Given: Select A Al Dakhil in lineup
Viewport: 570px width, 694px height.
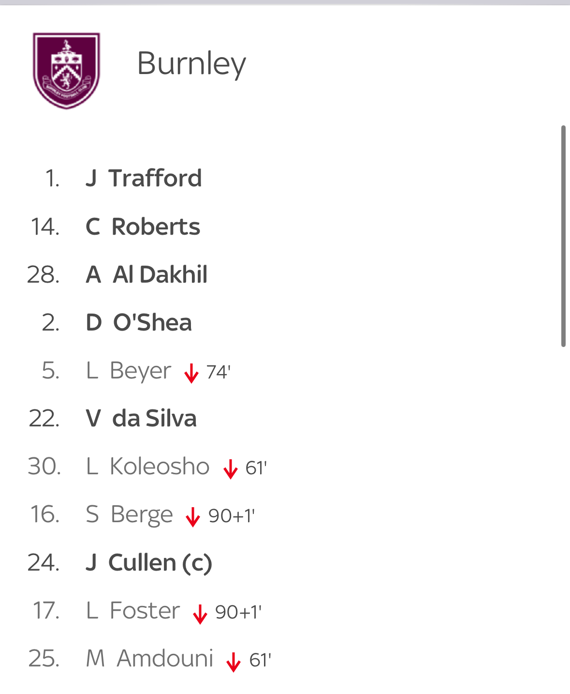Looking at the screenshot, I should point(146,274).
